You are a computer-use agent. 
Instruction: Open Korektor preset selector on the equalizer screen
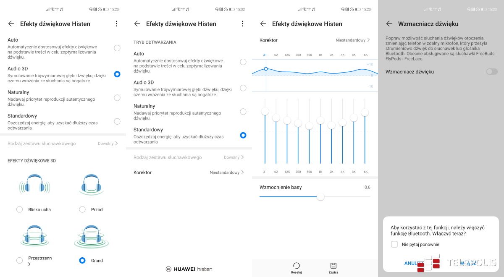[x=353, y=40]
